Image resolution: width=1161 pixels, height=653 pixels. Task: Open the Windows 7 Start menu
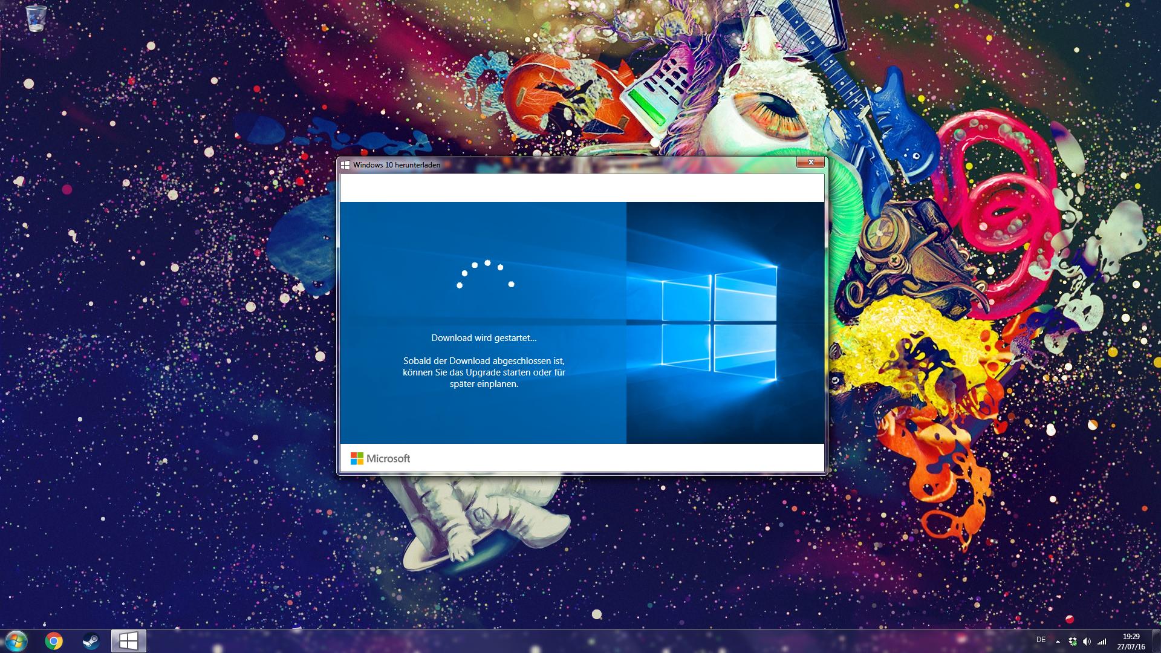[x=16, y=641]
